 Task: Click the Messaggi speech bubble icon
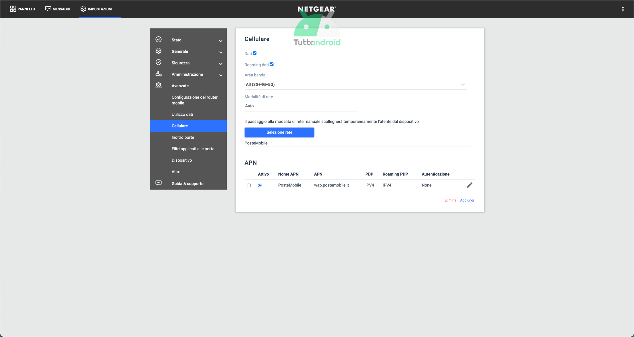coord(48,9)
